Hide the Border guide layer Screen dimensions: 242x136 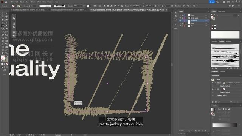pyautogui.click(x=180, y=18)
